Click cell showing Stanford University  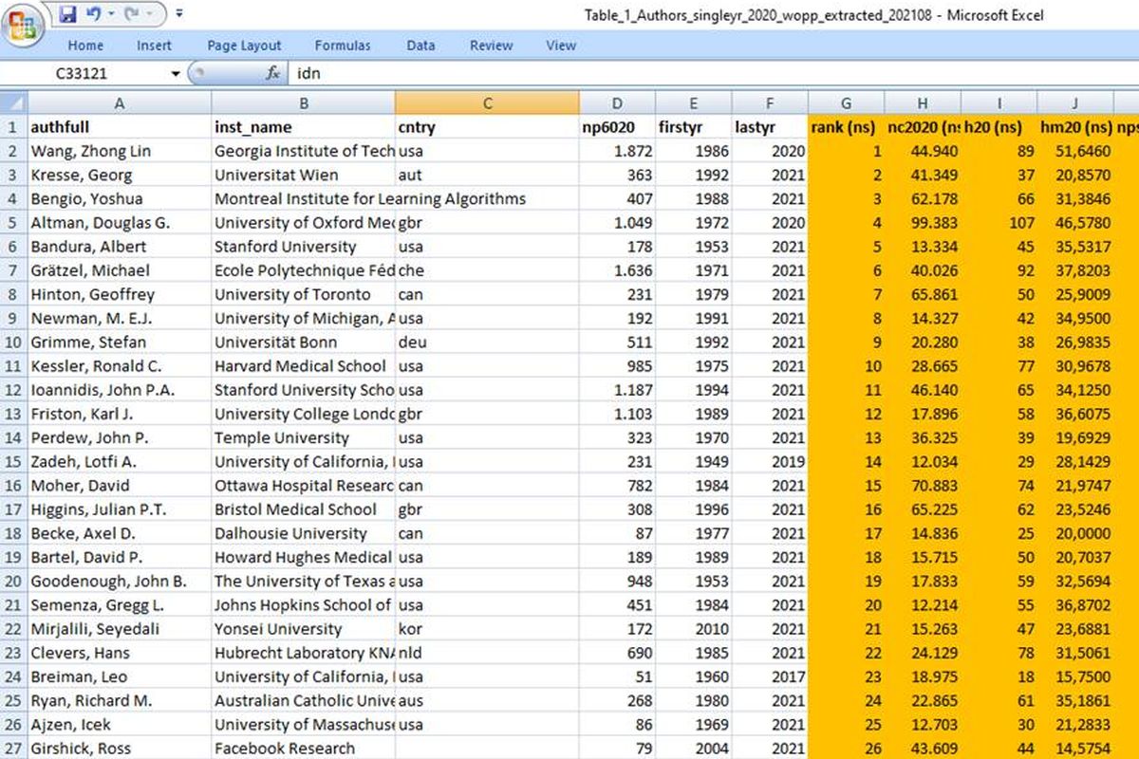(x=304, y=246)
